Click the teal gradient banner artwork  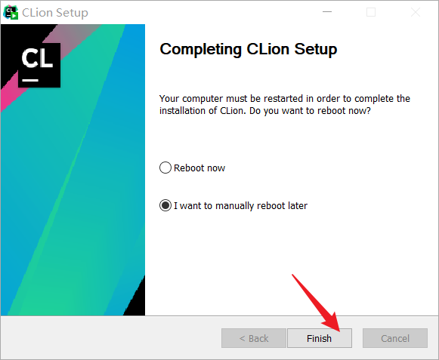pyautogui.click(x=73, y=195)
